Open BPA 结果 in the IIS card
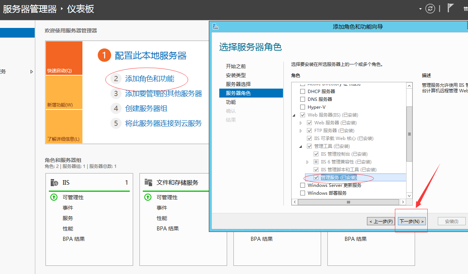Screen dimensions: 468x274 [x=74, y=239]
